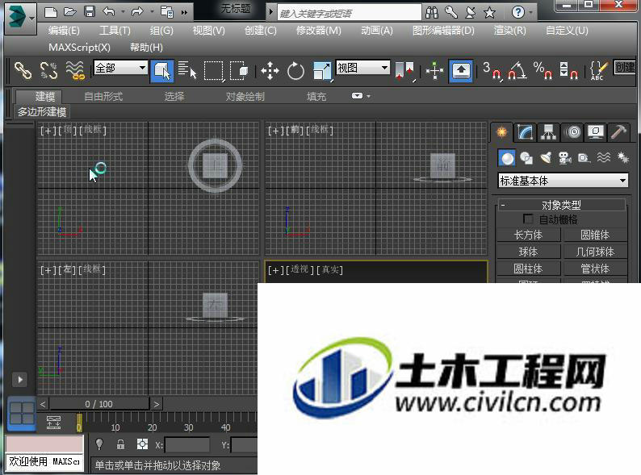Open the 视图 reference coordinate dropdown
The height and width of the screenshot is (475, 641).
(x=362, y=68)
